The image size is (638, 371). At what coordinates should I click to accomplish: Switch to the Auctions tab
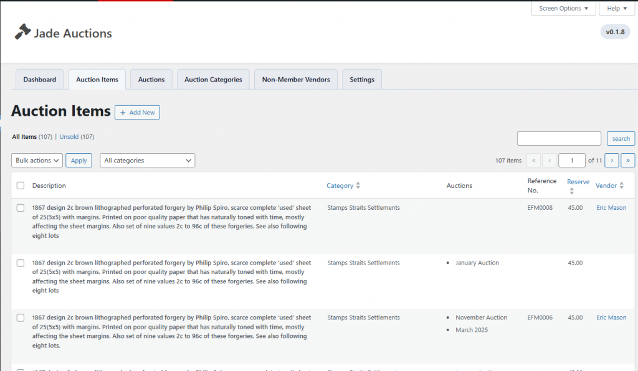pyautogui.click(x=151, y=80)
